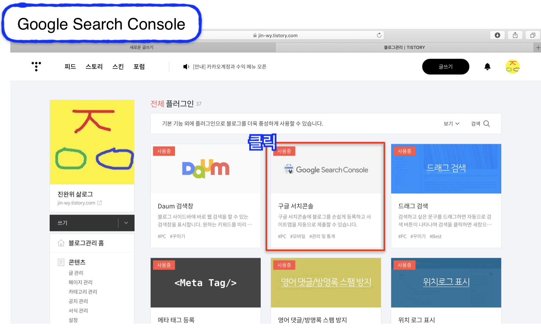541x328 pixels.
Task: Click the black 글쓰기 button
Action: 446,67
